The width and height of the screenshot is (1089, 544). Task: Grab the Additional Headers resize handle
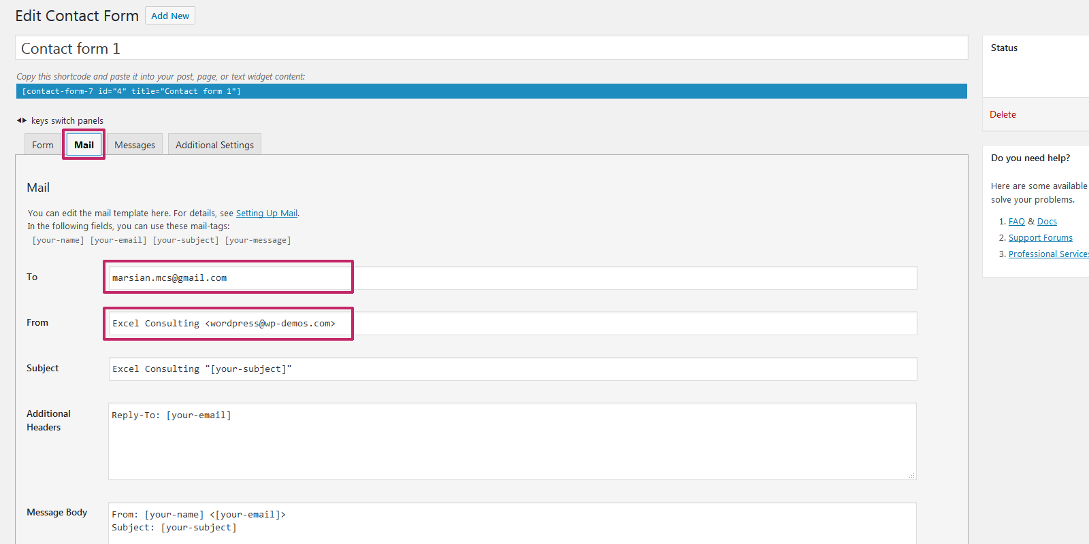click(x=911, y=475)
